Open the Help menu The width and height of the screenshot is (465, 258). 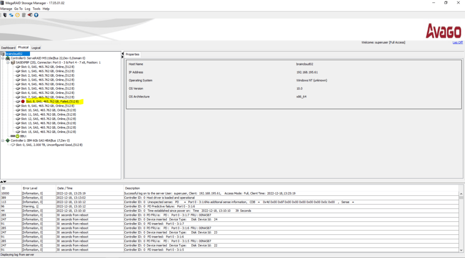click(46, 9)
